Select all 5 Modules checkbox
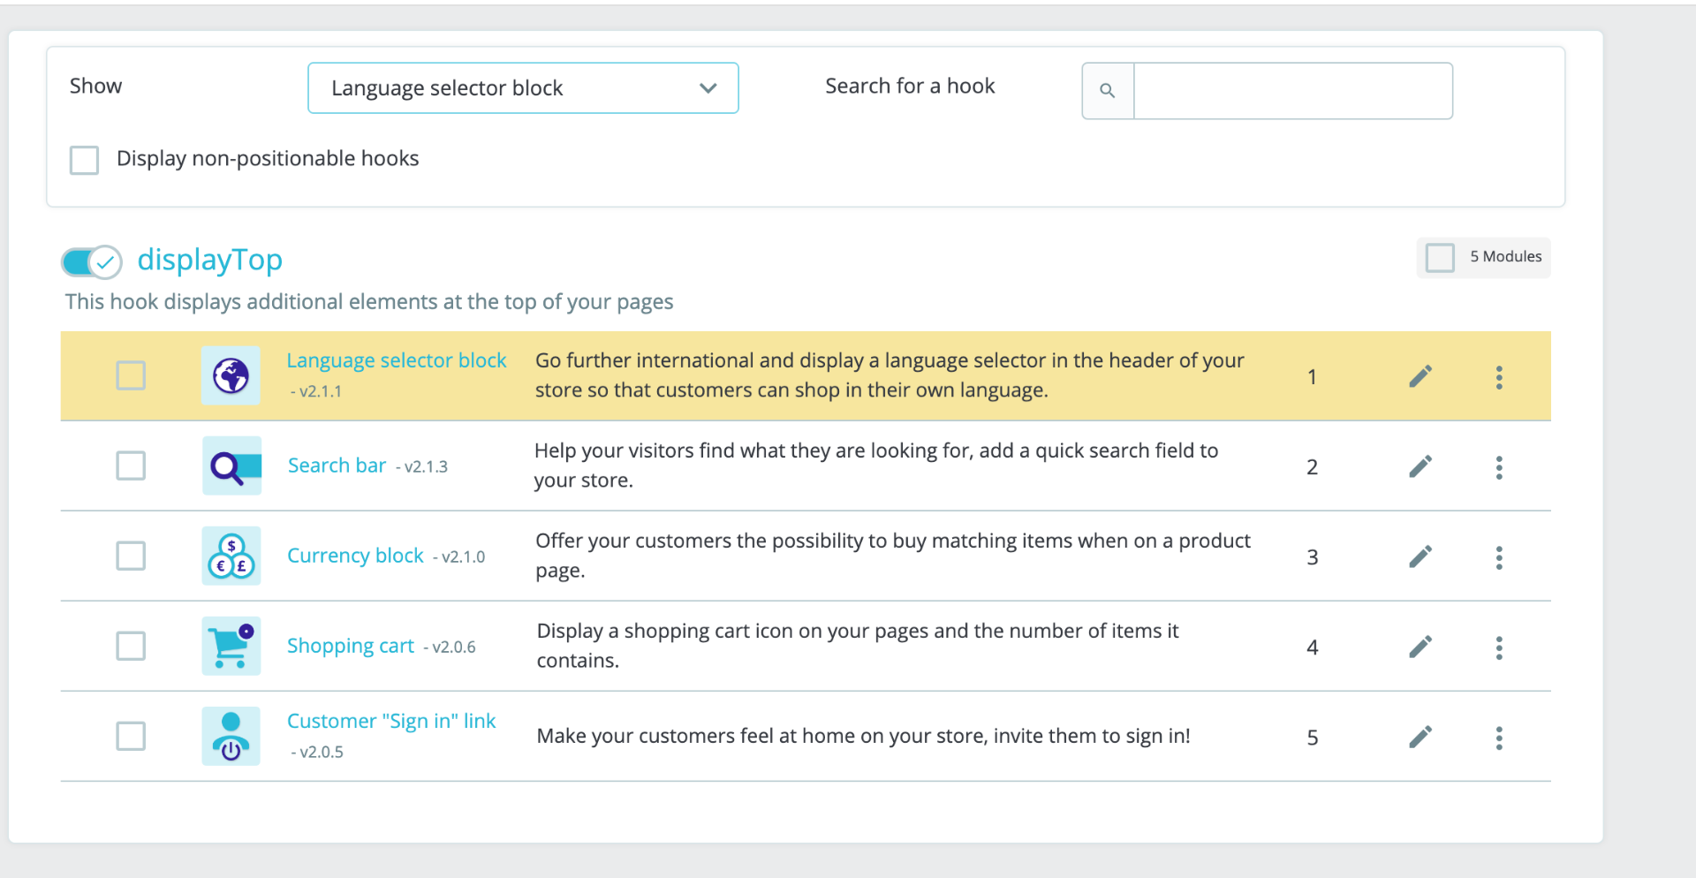 (1440, 258)
